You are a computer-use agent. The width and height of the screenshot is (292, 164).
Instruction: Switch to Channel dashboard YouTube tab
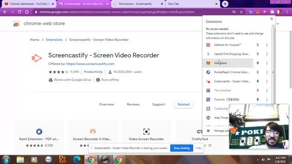pyautogui.click(x=28, y=4)
